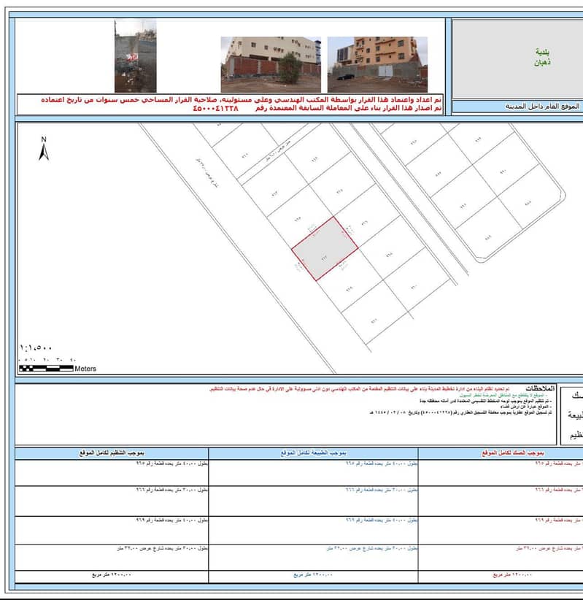The height and width of the screenshot is (600, 583).
Task: Click the 'بموجب التنظيم لكامل الموقع' column header
Action: point(112,453)
